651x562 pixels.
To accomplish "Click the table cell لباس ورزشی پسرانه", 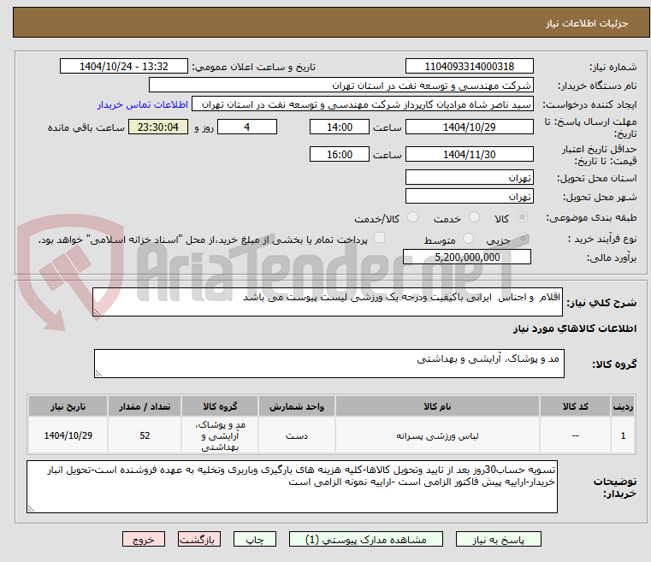I will pyautogui.click(x=437, y=435).
